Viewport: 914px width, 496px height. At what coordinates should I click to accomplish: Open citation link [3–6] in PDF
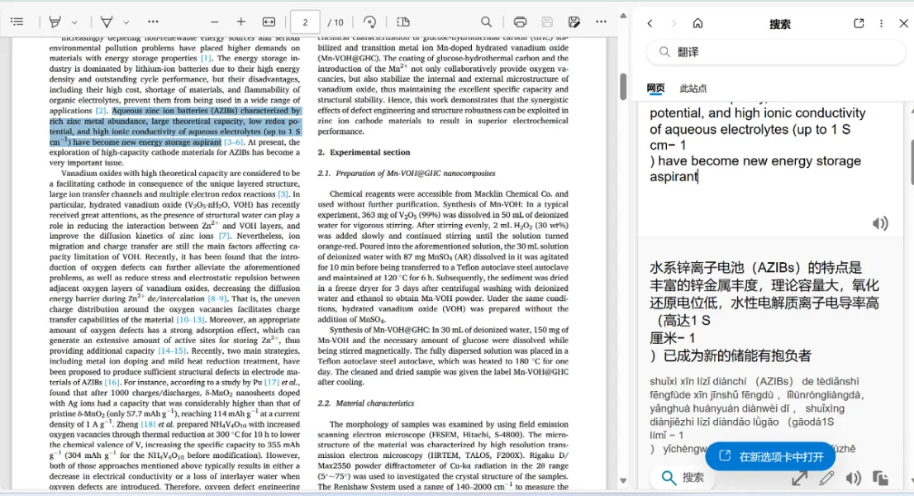click(x=234, y=142)
